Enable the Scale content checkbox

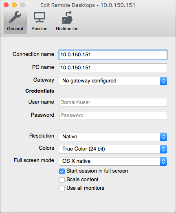[62, 180]
